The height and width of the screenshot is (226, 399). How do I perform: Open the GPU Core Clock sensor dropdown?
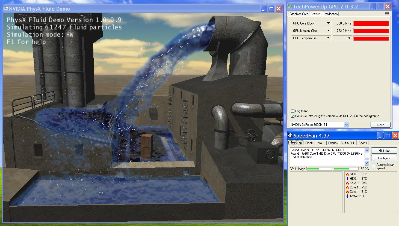click(x=329, y=23)
